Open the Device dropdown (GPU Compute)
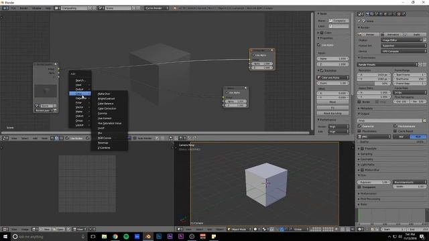Viewport: 429px width, 241px height. tap(404, 51)
